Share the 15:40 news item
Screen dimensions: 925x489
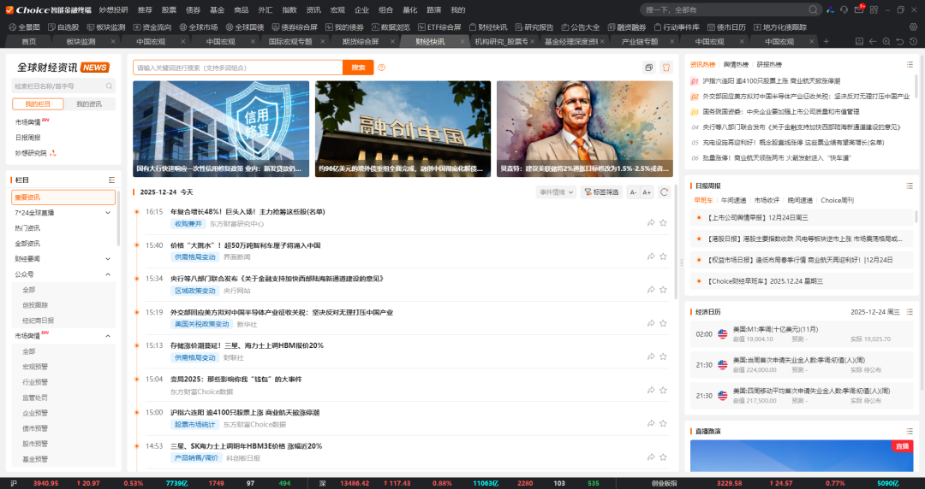[x=651, y=256]
